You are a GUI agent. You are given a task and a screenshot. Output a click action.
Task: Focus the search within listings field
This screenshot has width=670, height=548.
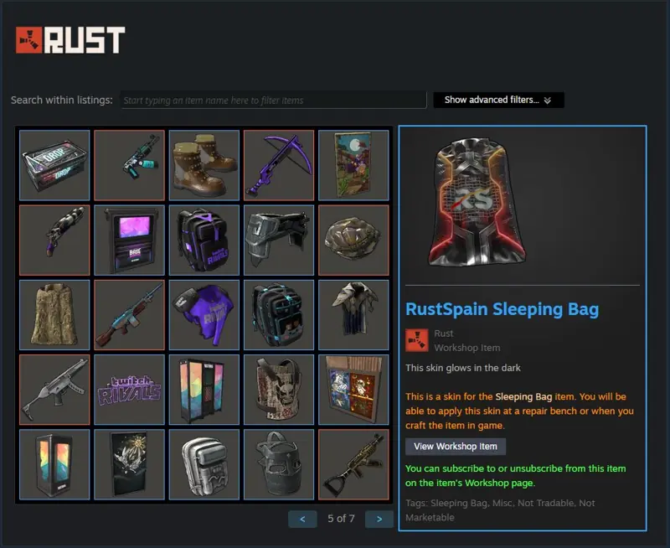[274, 100]
